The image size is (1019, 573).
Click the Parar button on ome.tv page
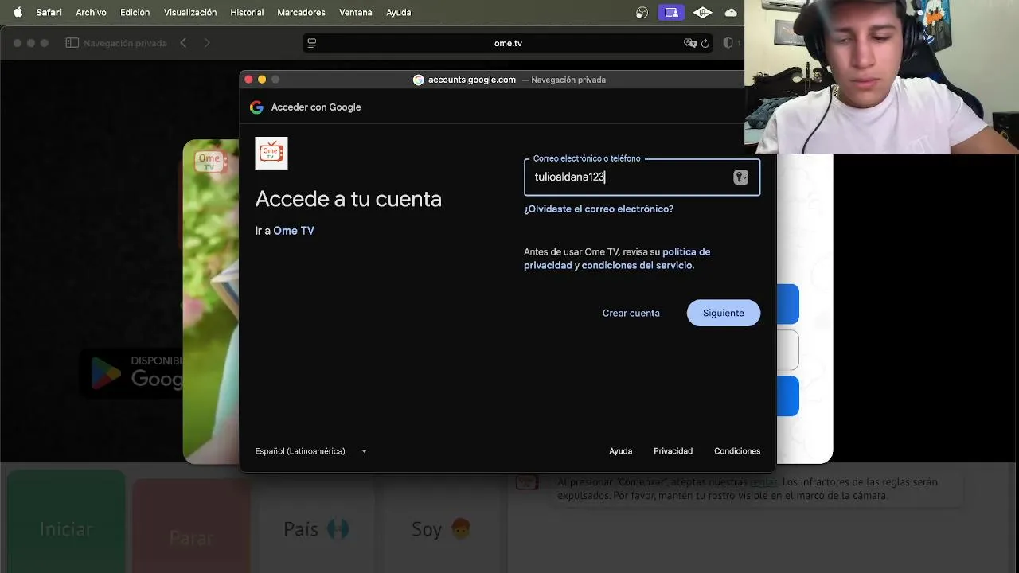[x=191, y=525]
